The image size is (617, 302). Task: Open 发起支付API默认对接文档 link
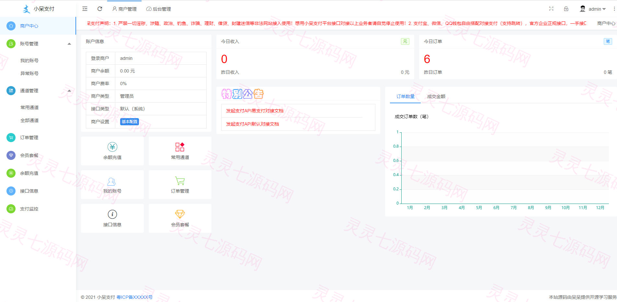click(x=252, y=124)
